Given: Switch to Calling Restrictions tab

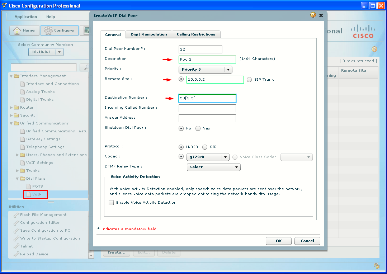Looking at the screenshot, I should point(196,34).
